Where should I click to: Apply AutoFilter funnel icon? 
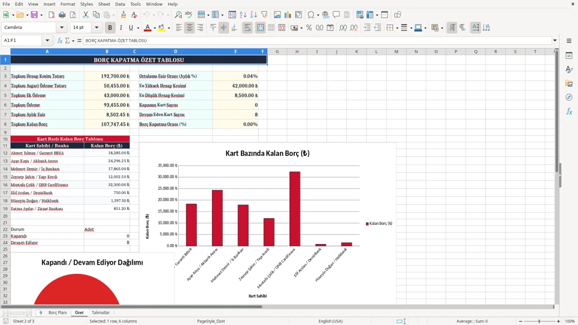[x=264, y=15]
